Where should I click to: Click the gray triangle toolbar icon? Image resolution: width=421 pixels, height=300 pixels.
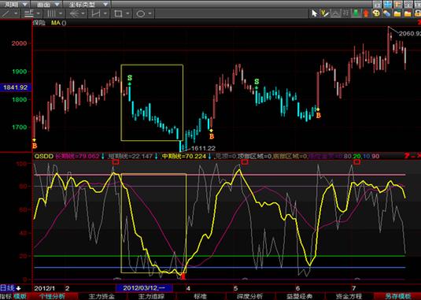click(x=335, y=13)
